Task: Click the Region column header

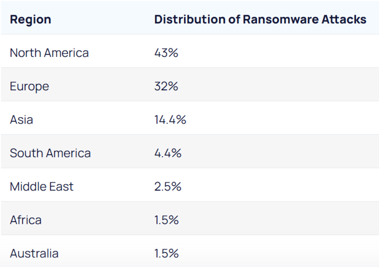Action: coord(31,19)
